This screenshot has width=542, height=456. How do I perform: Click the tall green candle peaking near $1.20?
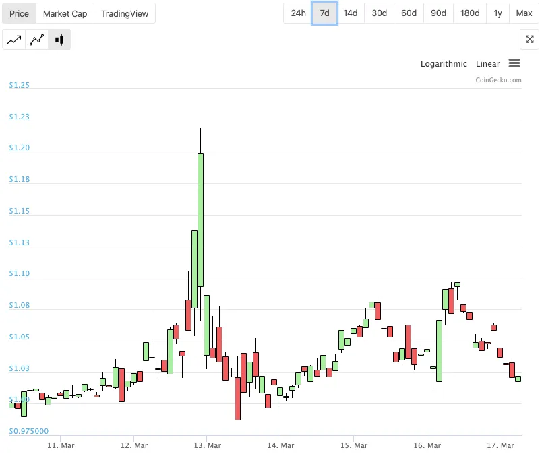[x=200, y=220]
